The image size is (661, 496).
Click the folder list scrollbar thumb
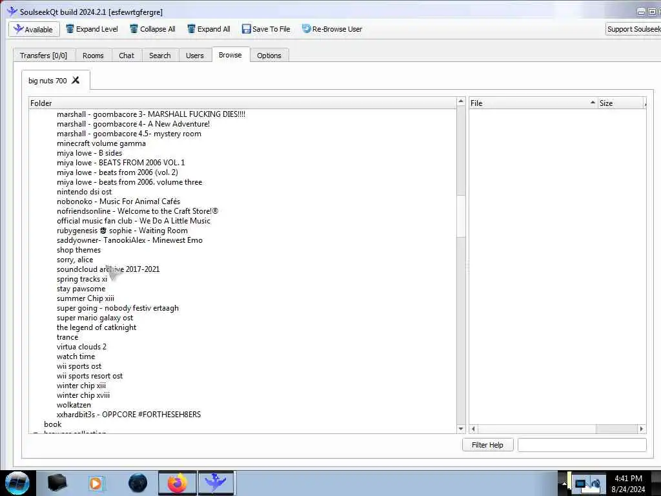tap(461, 216)
